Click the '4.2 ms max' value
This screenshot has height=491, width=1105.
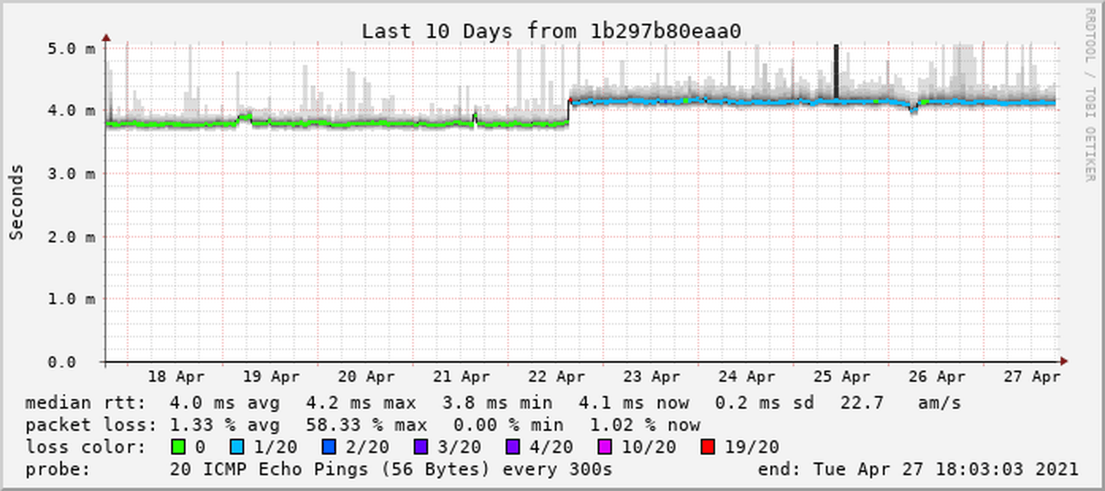point(360,404)
